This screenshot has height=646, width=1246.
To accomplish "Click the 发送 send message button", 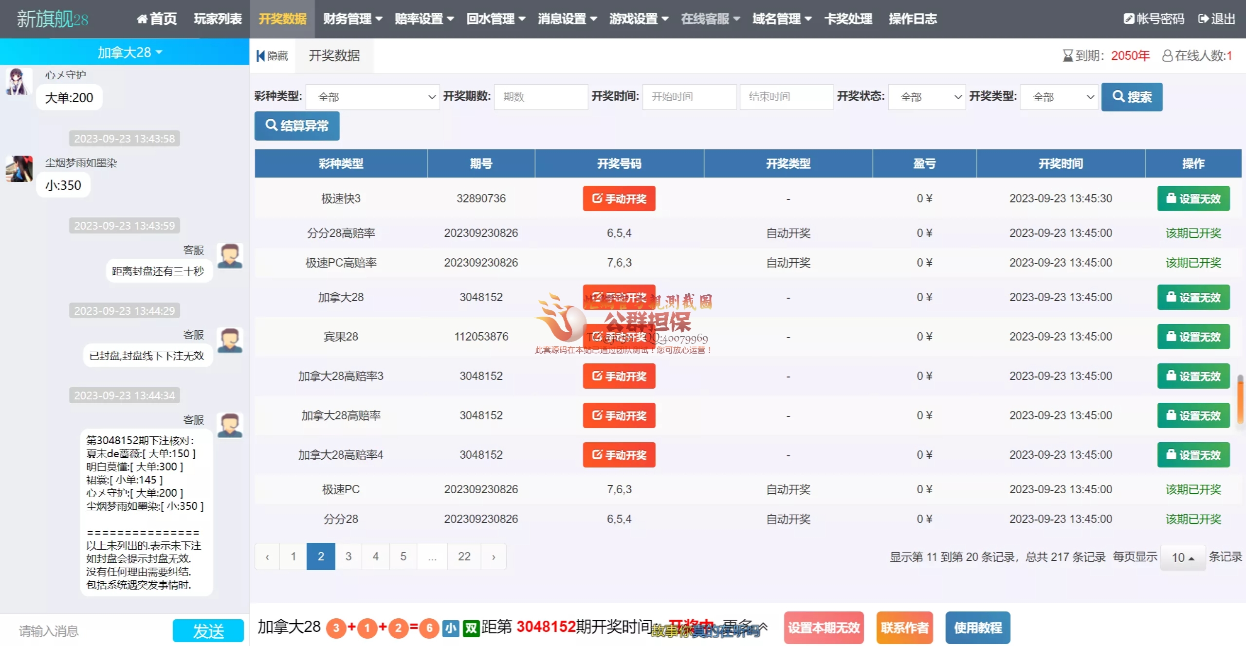I will (x=208, y=631).
